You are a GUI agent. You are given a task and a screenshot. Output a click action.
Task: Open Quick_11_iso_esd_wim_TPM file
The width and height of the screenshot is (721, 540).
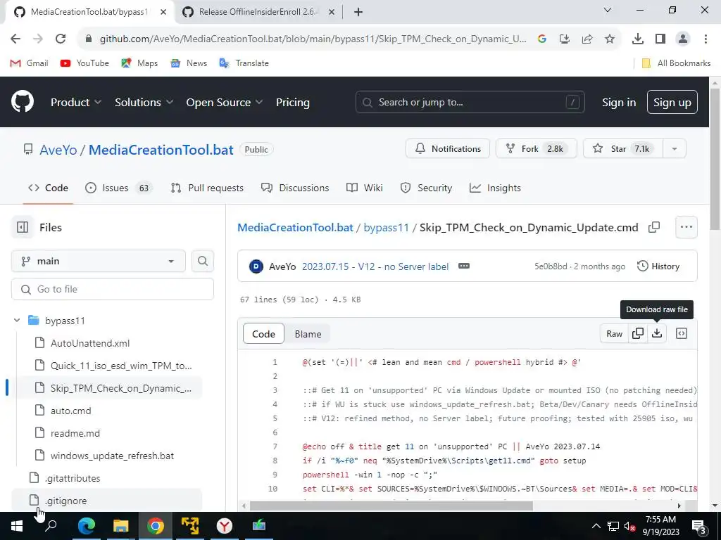(x=121, y=366)
